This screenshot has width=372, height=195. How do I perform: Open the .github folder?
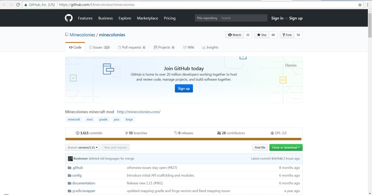point(78,168)
